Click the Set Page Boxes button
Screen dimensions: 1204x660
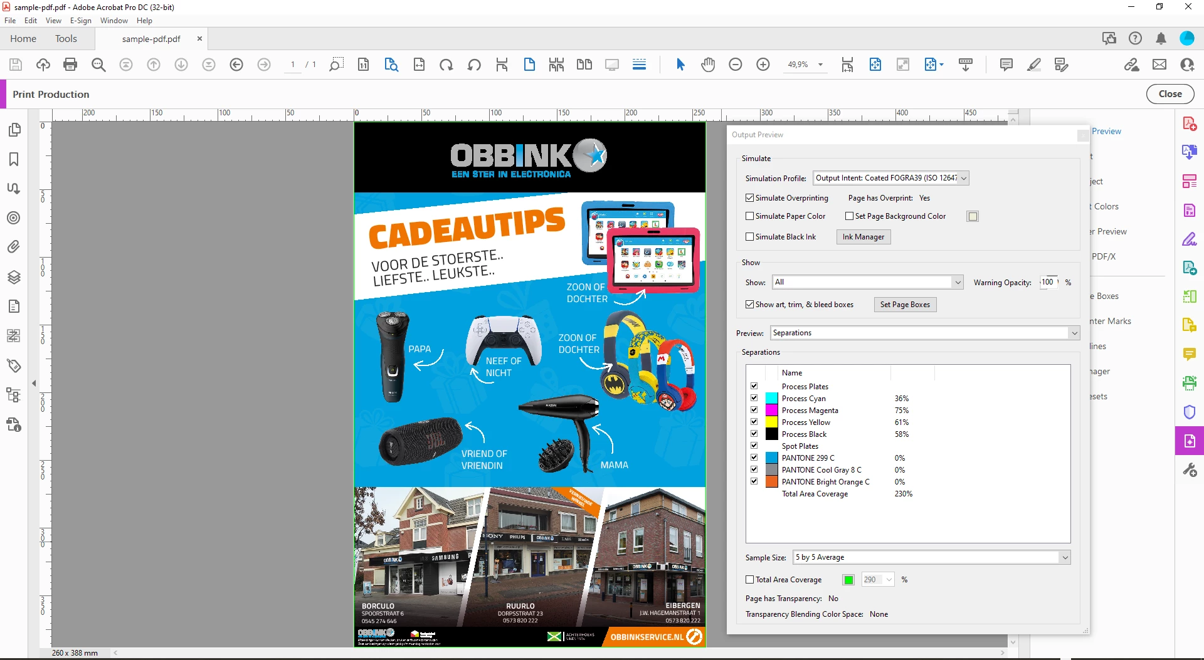click(x=905, y=305)
